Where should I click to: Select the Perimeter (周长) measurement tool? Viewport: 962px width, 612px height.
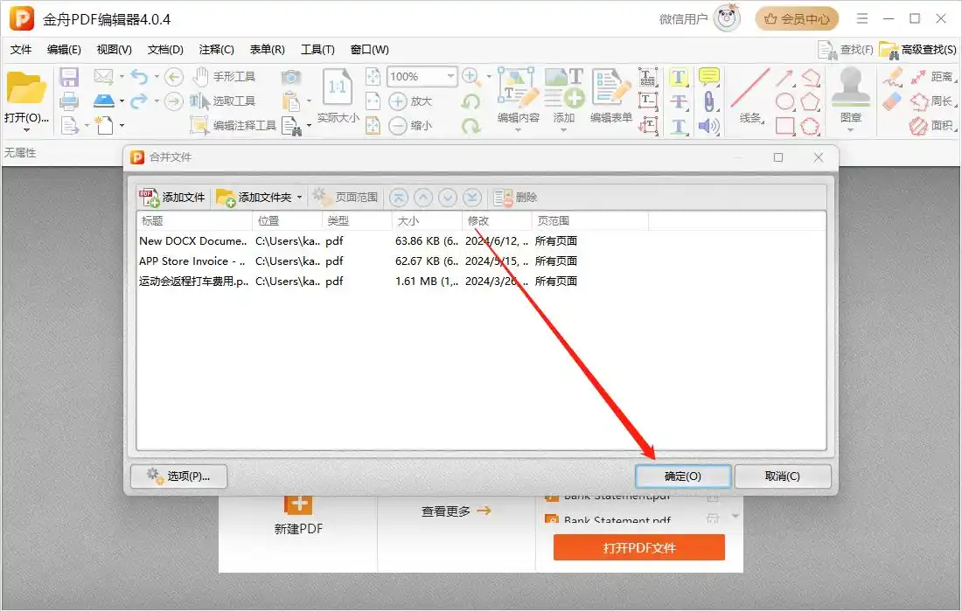pos(932,101)
